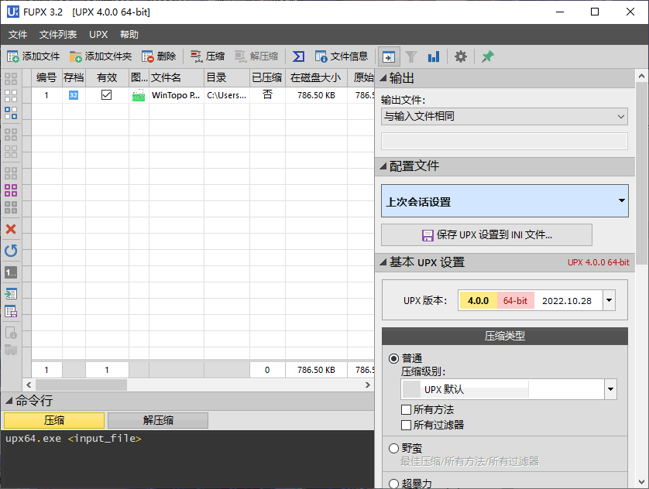Click the red X sidebar icon
Viewport: 649px width, 489px height.
tap(11, 229)
